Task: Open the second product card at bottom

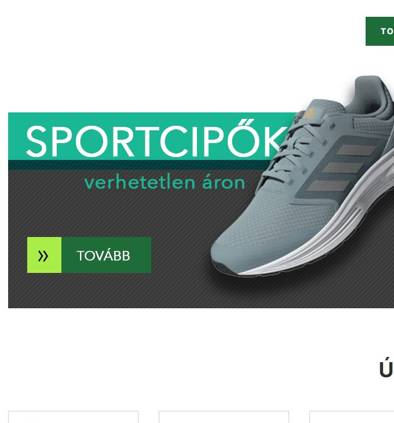Action: coord(224,417)
